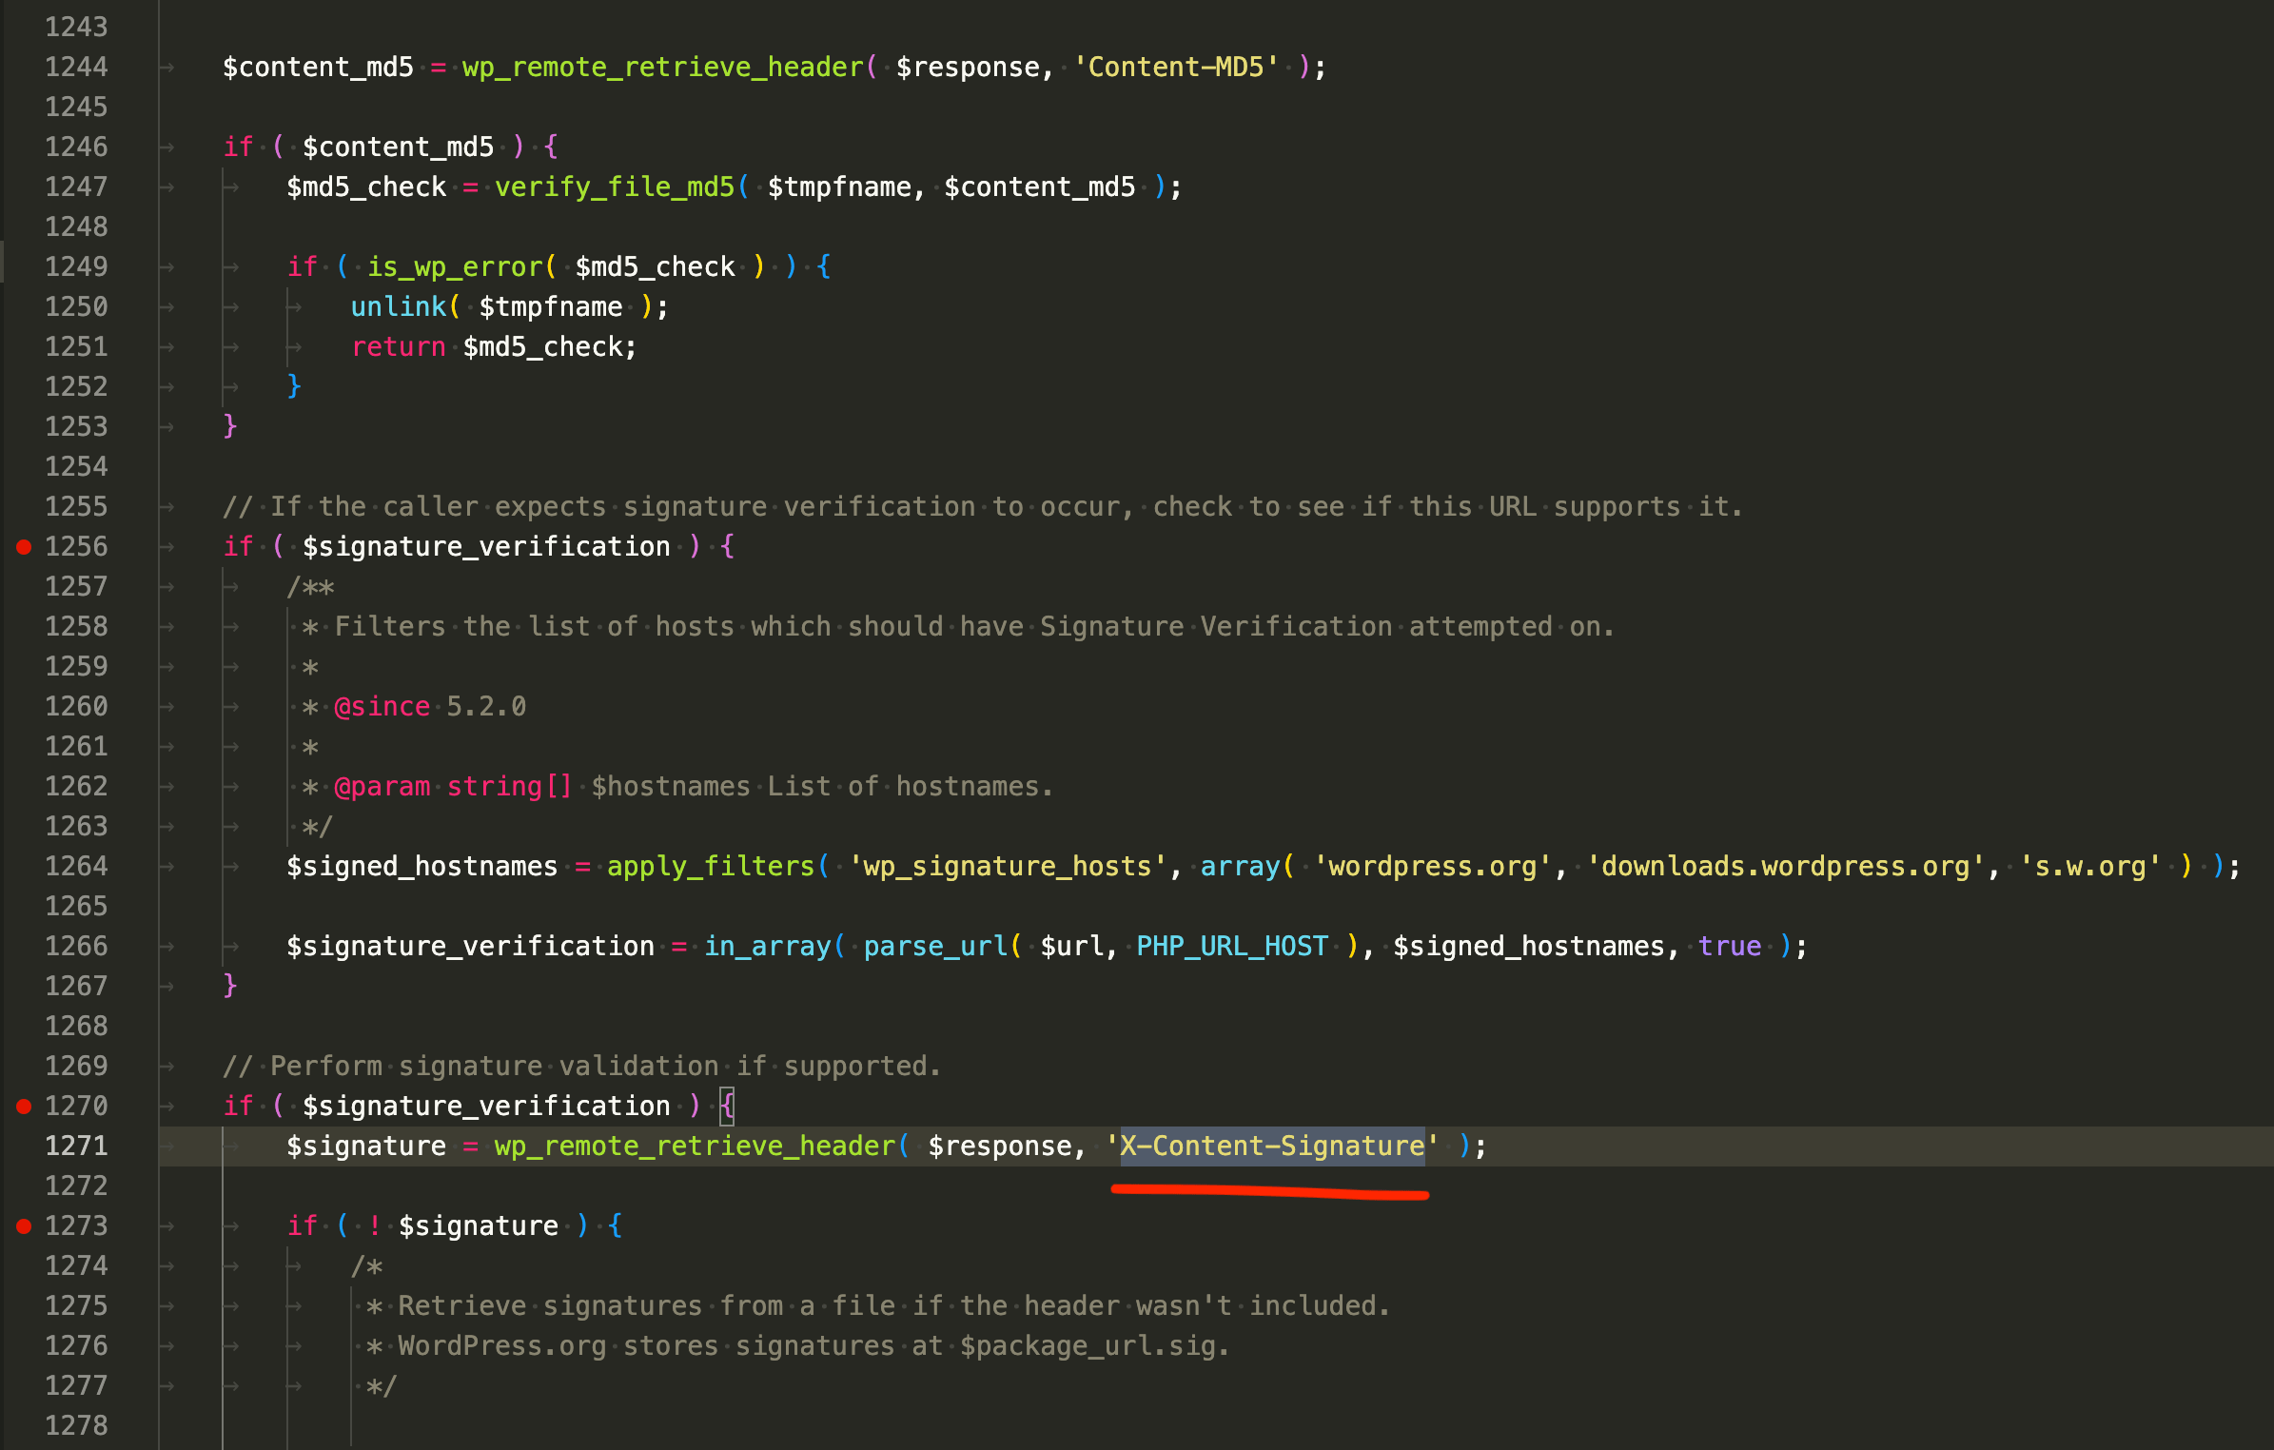This screenshot has height=1450, width=2274.
Task: Click closing brace on line 1252
Action: tap(294, 386)
